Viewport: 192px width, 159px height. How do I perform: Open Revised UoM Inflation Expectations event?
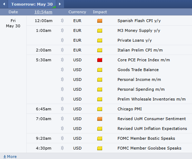click(x=152, y=129)
